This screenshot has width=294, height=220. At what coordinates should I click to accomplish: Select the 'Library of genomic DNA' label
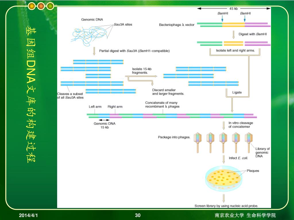pos(262,152)
